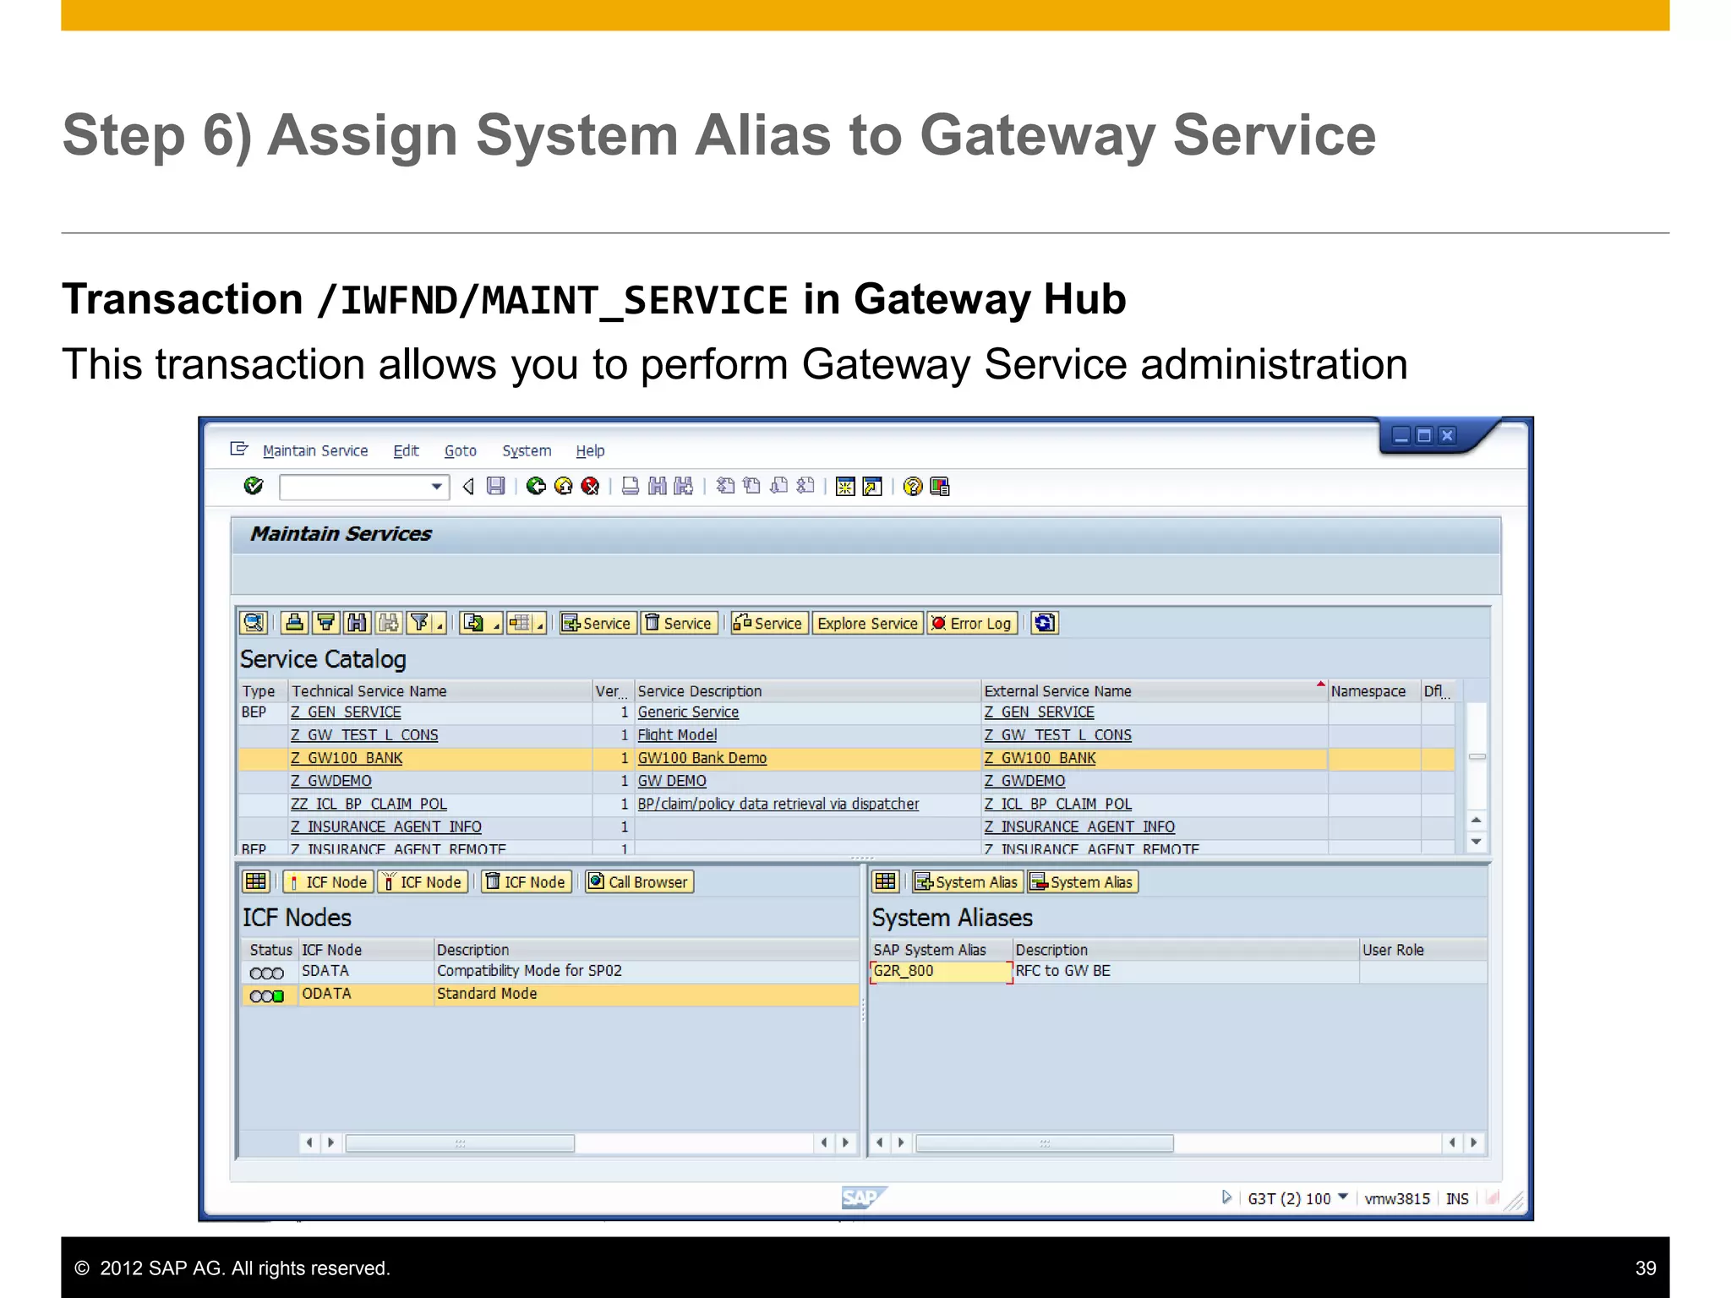Open the Maintain Service menu
The height and width of the screenshot is (1298, 1731).
[x=315, y=450]
